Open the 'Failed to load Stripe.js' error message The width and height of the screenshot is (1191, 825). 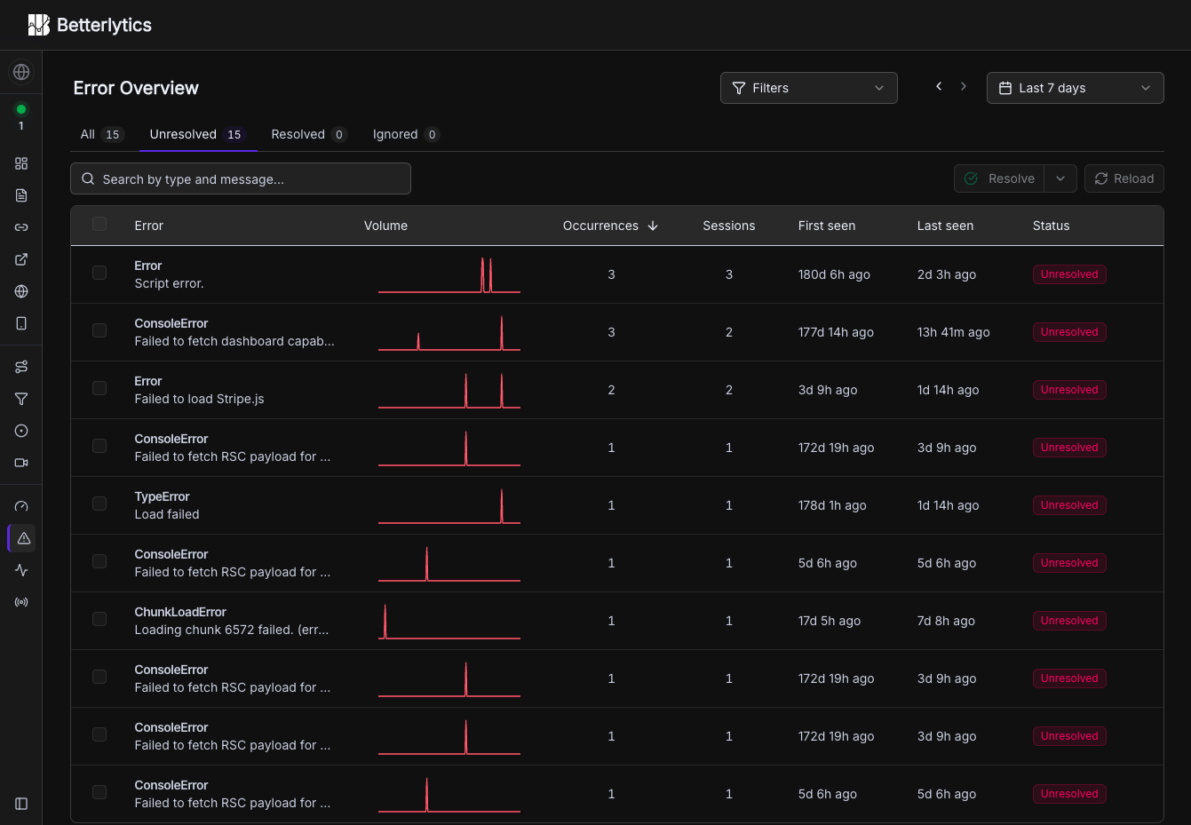(199, 399)
